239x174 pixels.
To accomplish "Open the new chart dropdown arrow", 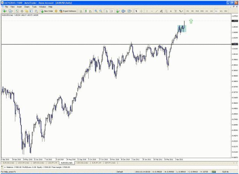I will pos(7,11).
